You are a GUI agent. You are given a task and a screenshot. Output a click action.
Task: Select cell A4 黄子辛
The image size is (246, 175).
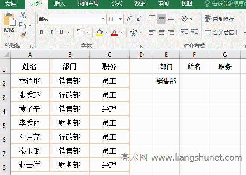(30, 109)
